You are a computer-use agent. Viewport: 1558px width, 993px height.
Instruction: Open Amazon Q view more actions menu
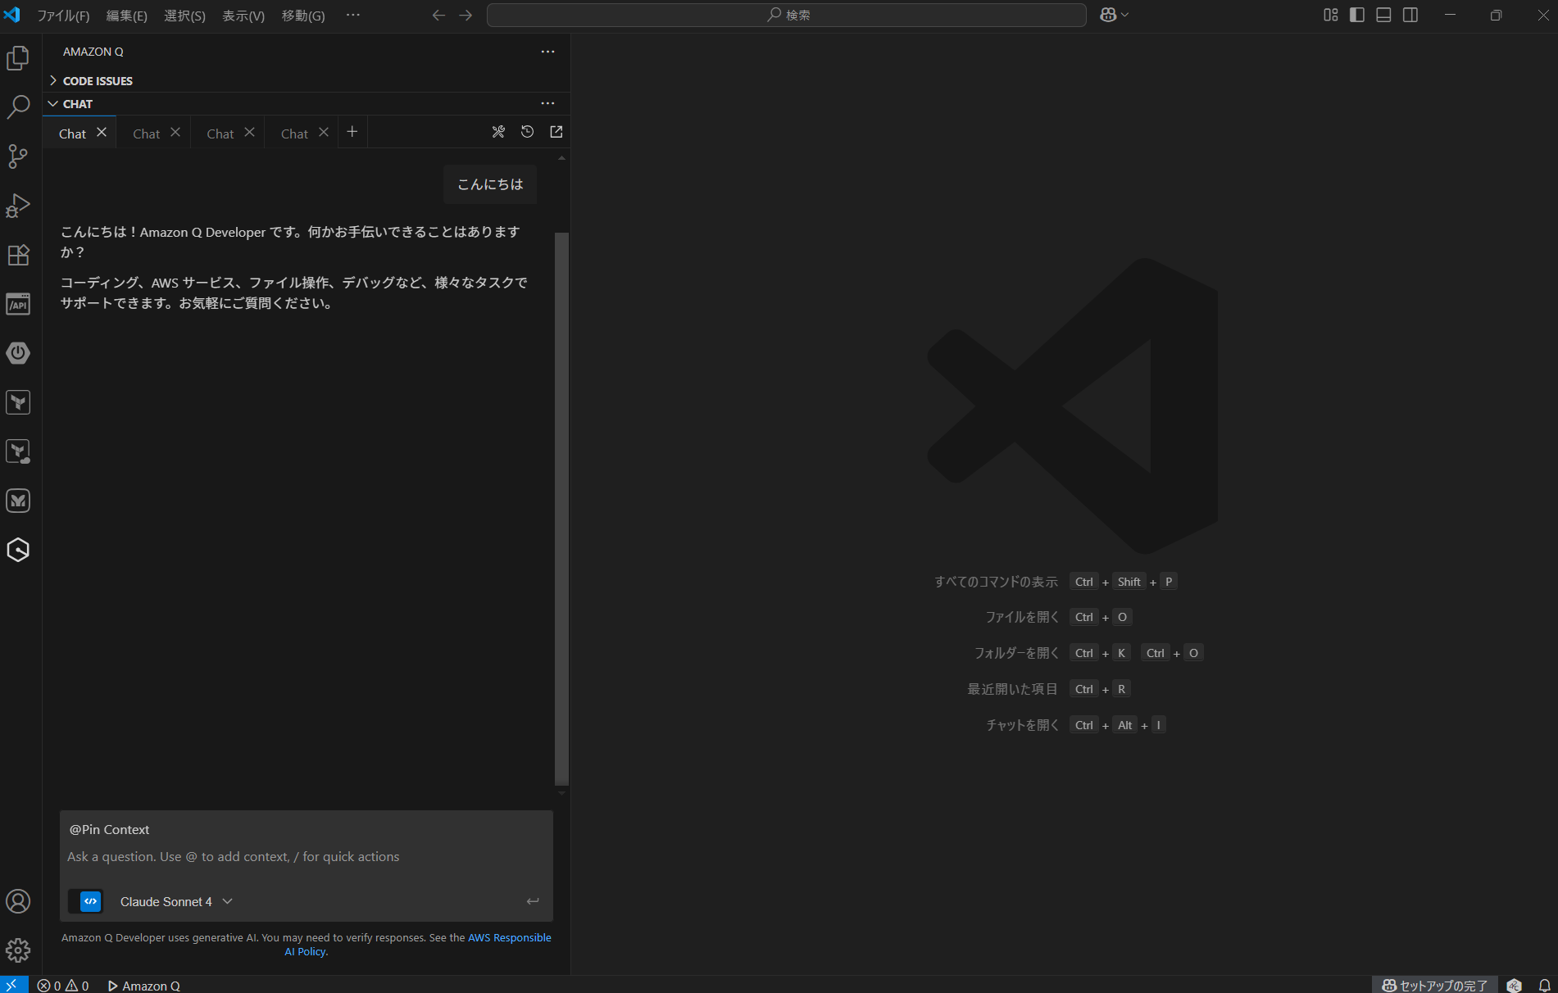(x=548, y=52)
